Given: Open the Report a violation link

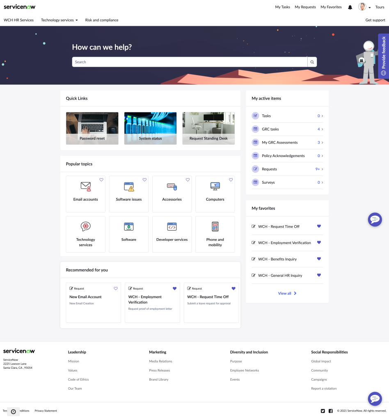Looking at the screenshot, I should point(324,388).
